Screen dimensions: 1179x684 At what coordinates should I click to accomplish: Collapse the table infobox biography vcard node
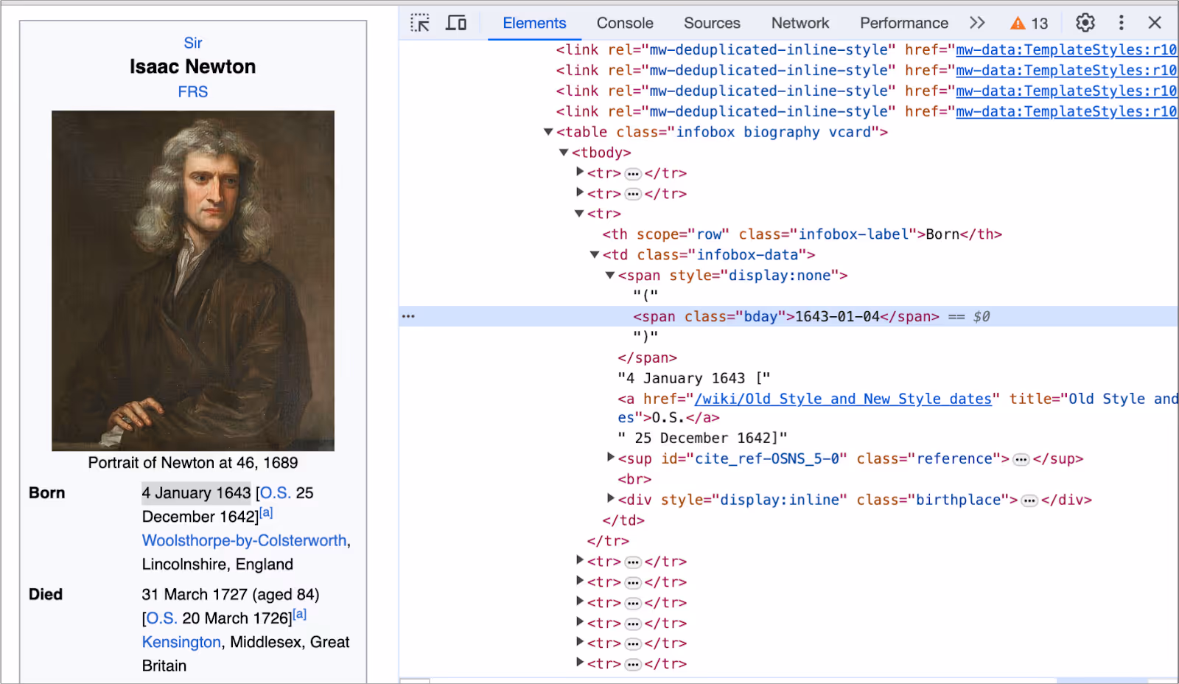pyautogui.click(x=548, y=132)
